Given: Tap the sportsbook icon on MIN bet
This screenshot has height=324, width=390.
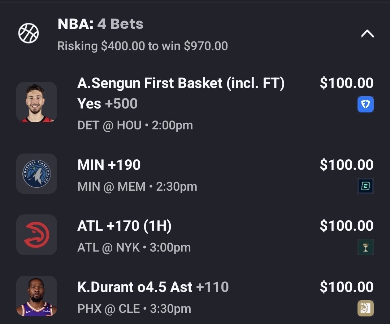Looking at the screenshot, I should pyautogui.click(x=365, y=186).
